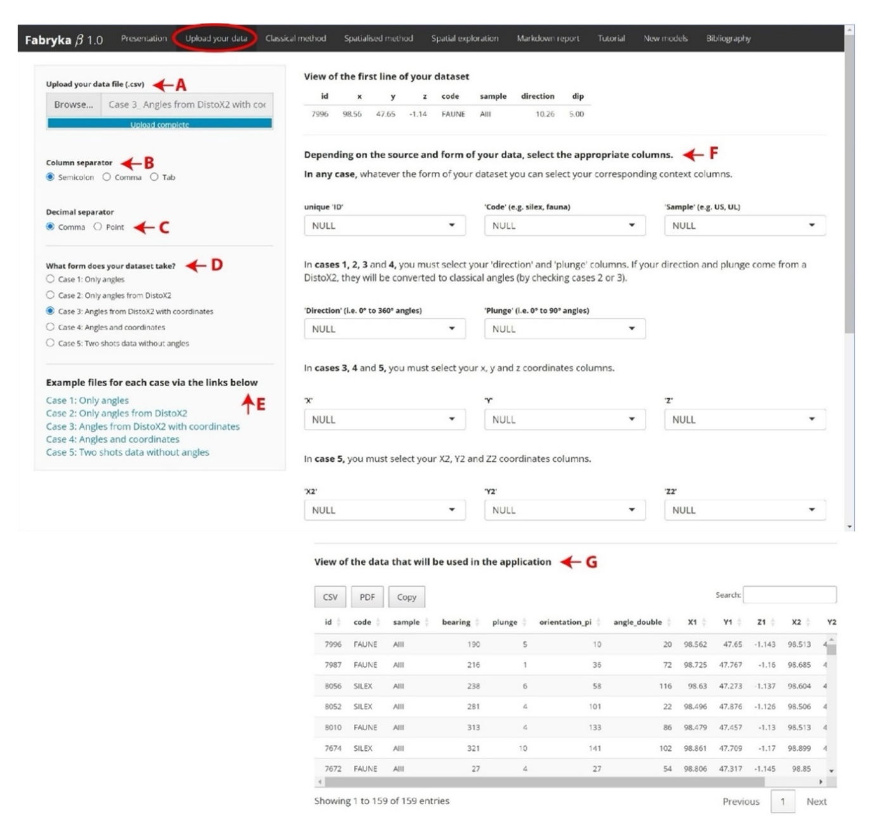Click the Copy table button
877x834 pixels.
click(406, 597)
